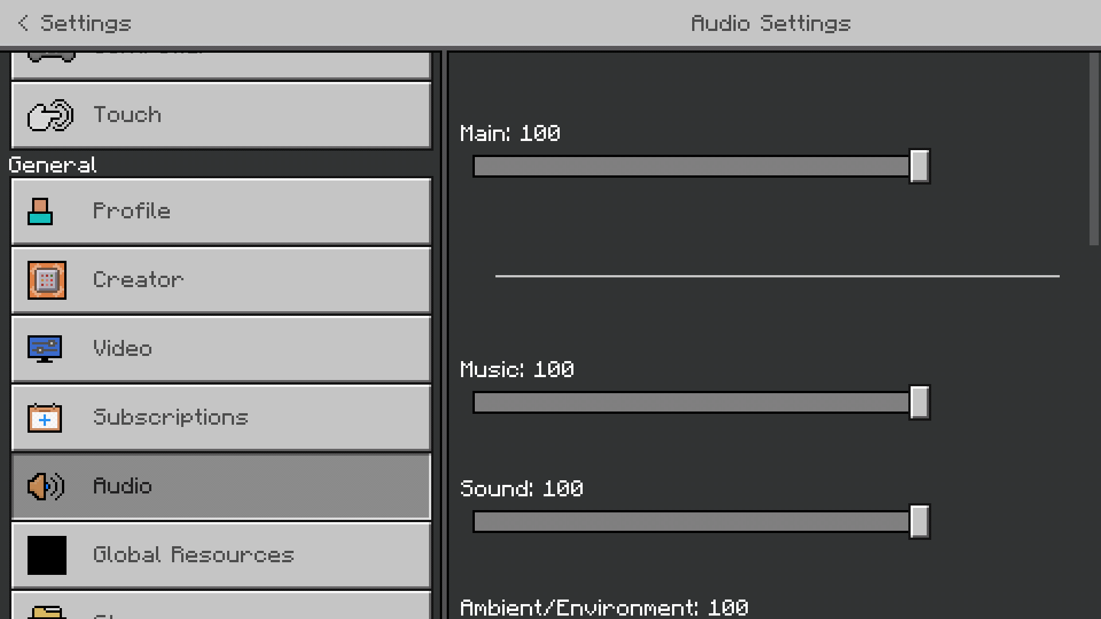This screenshot has height=619, width=1101.
Task: Open the Profile settings tab
Action: click(x=221, y=211)
